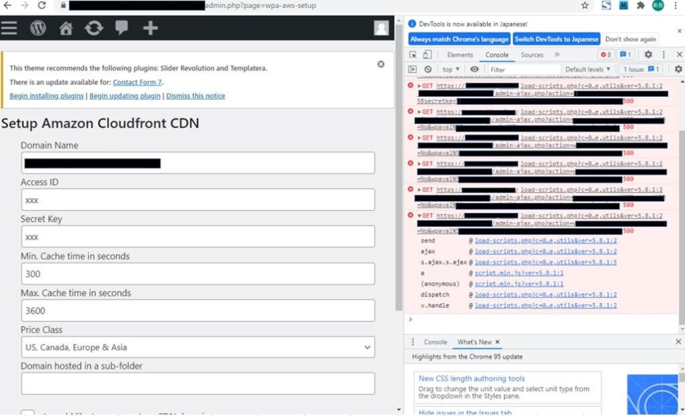Open the Chrome extensions puzzle menu

[641, 5]
